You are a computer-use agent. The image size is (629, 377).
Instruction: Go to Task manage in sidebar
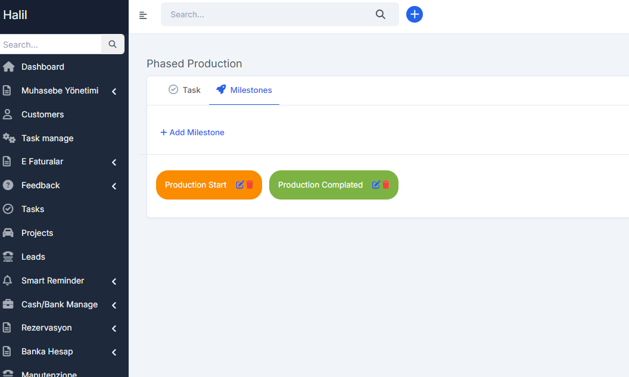tap(47, 138)
